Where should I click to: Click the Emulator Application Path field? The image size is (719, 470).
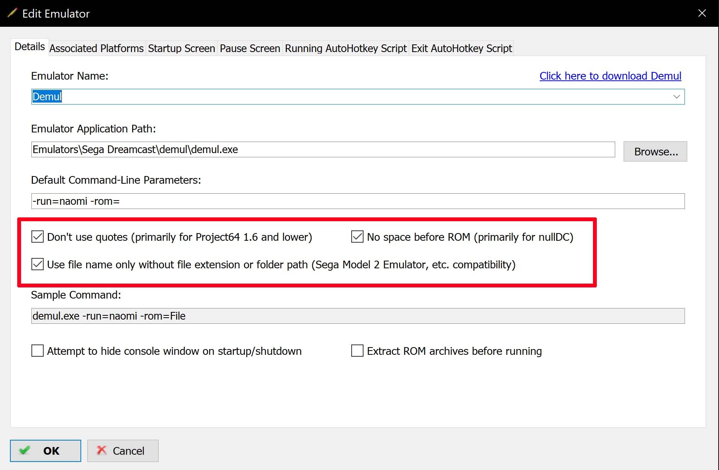tap(323, 149)
